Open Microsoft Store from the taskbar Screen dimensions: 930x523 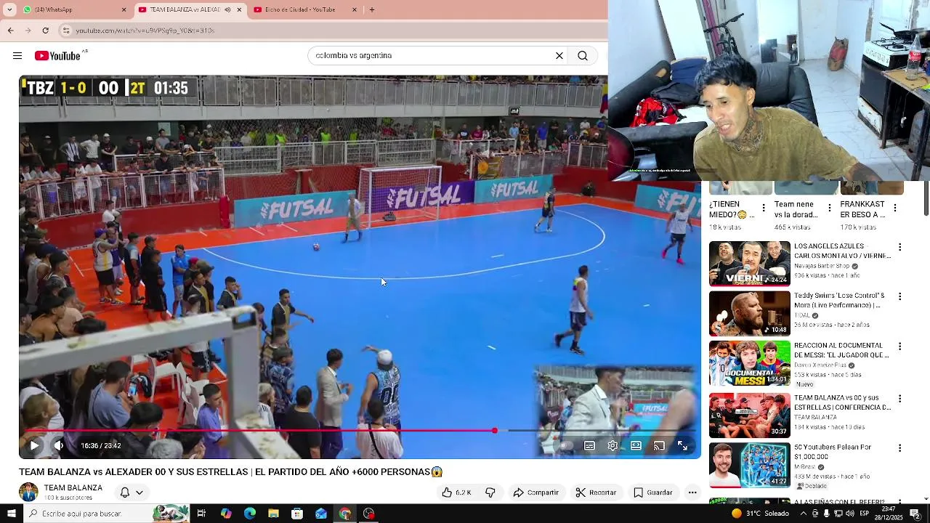click(297, 514)
